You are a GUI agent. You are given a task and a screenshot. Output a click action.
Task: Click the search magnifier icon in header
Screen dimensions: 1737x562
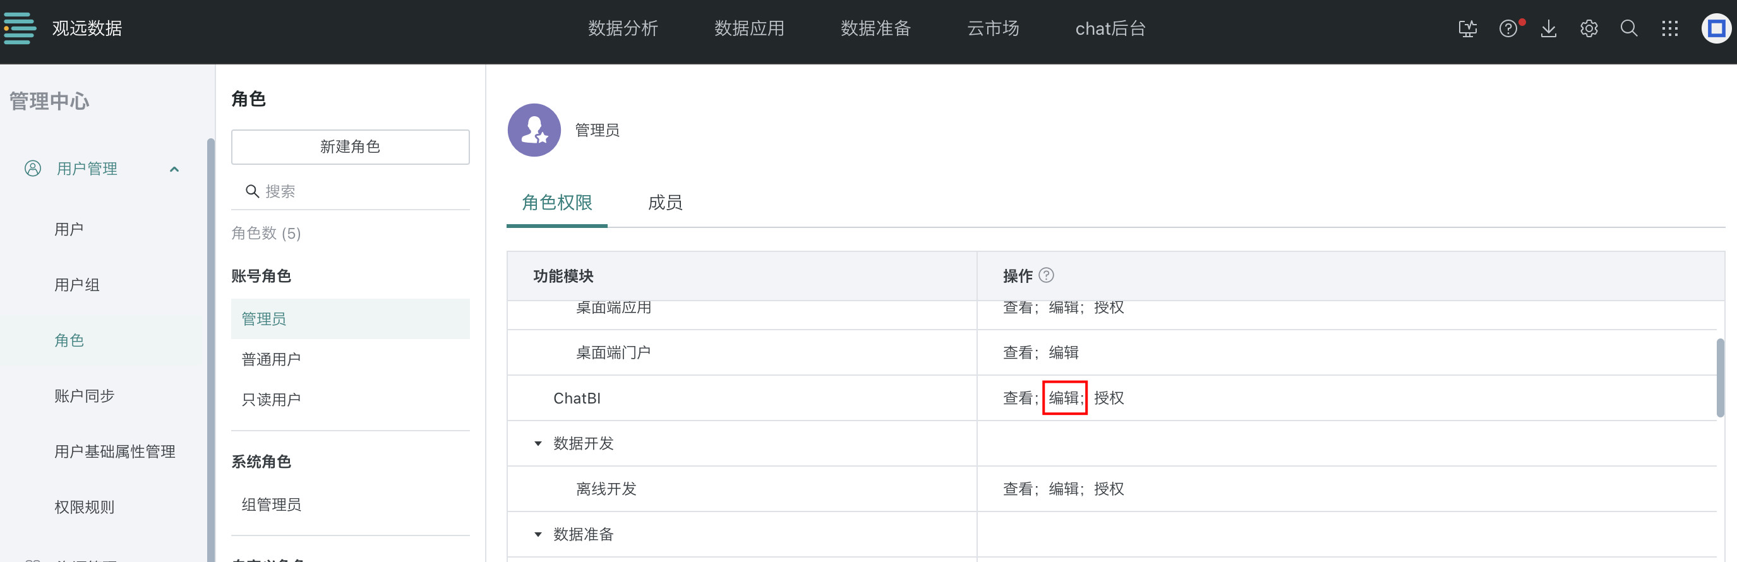tap(1629, 28)
